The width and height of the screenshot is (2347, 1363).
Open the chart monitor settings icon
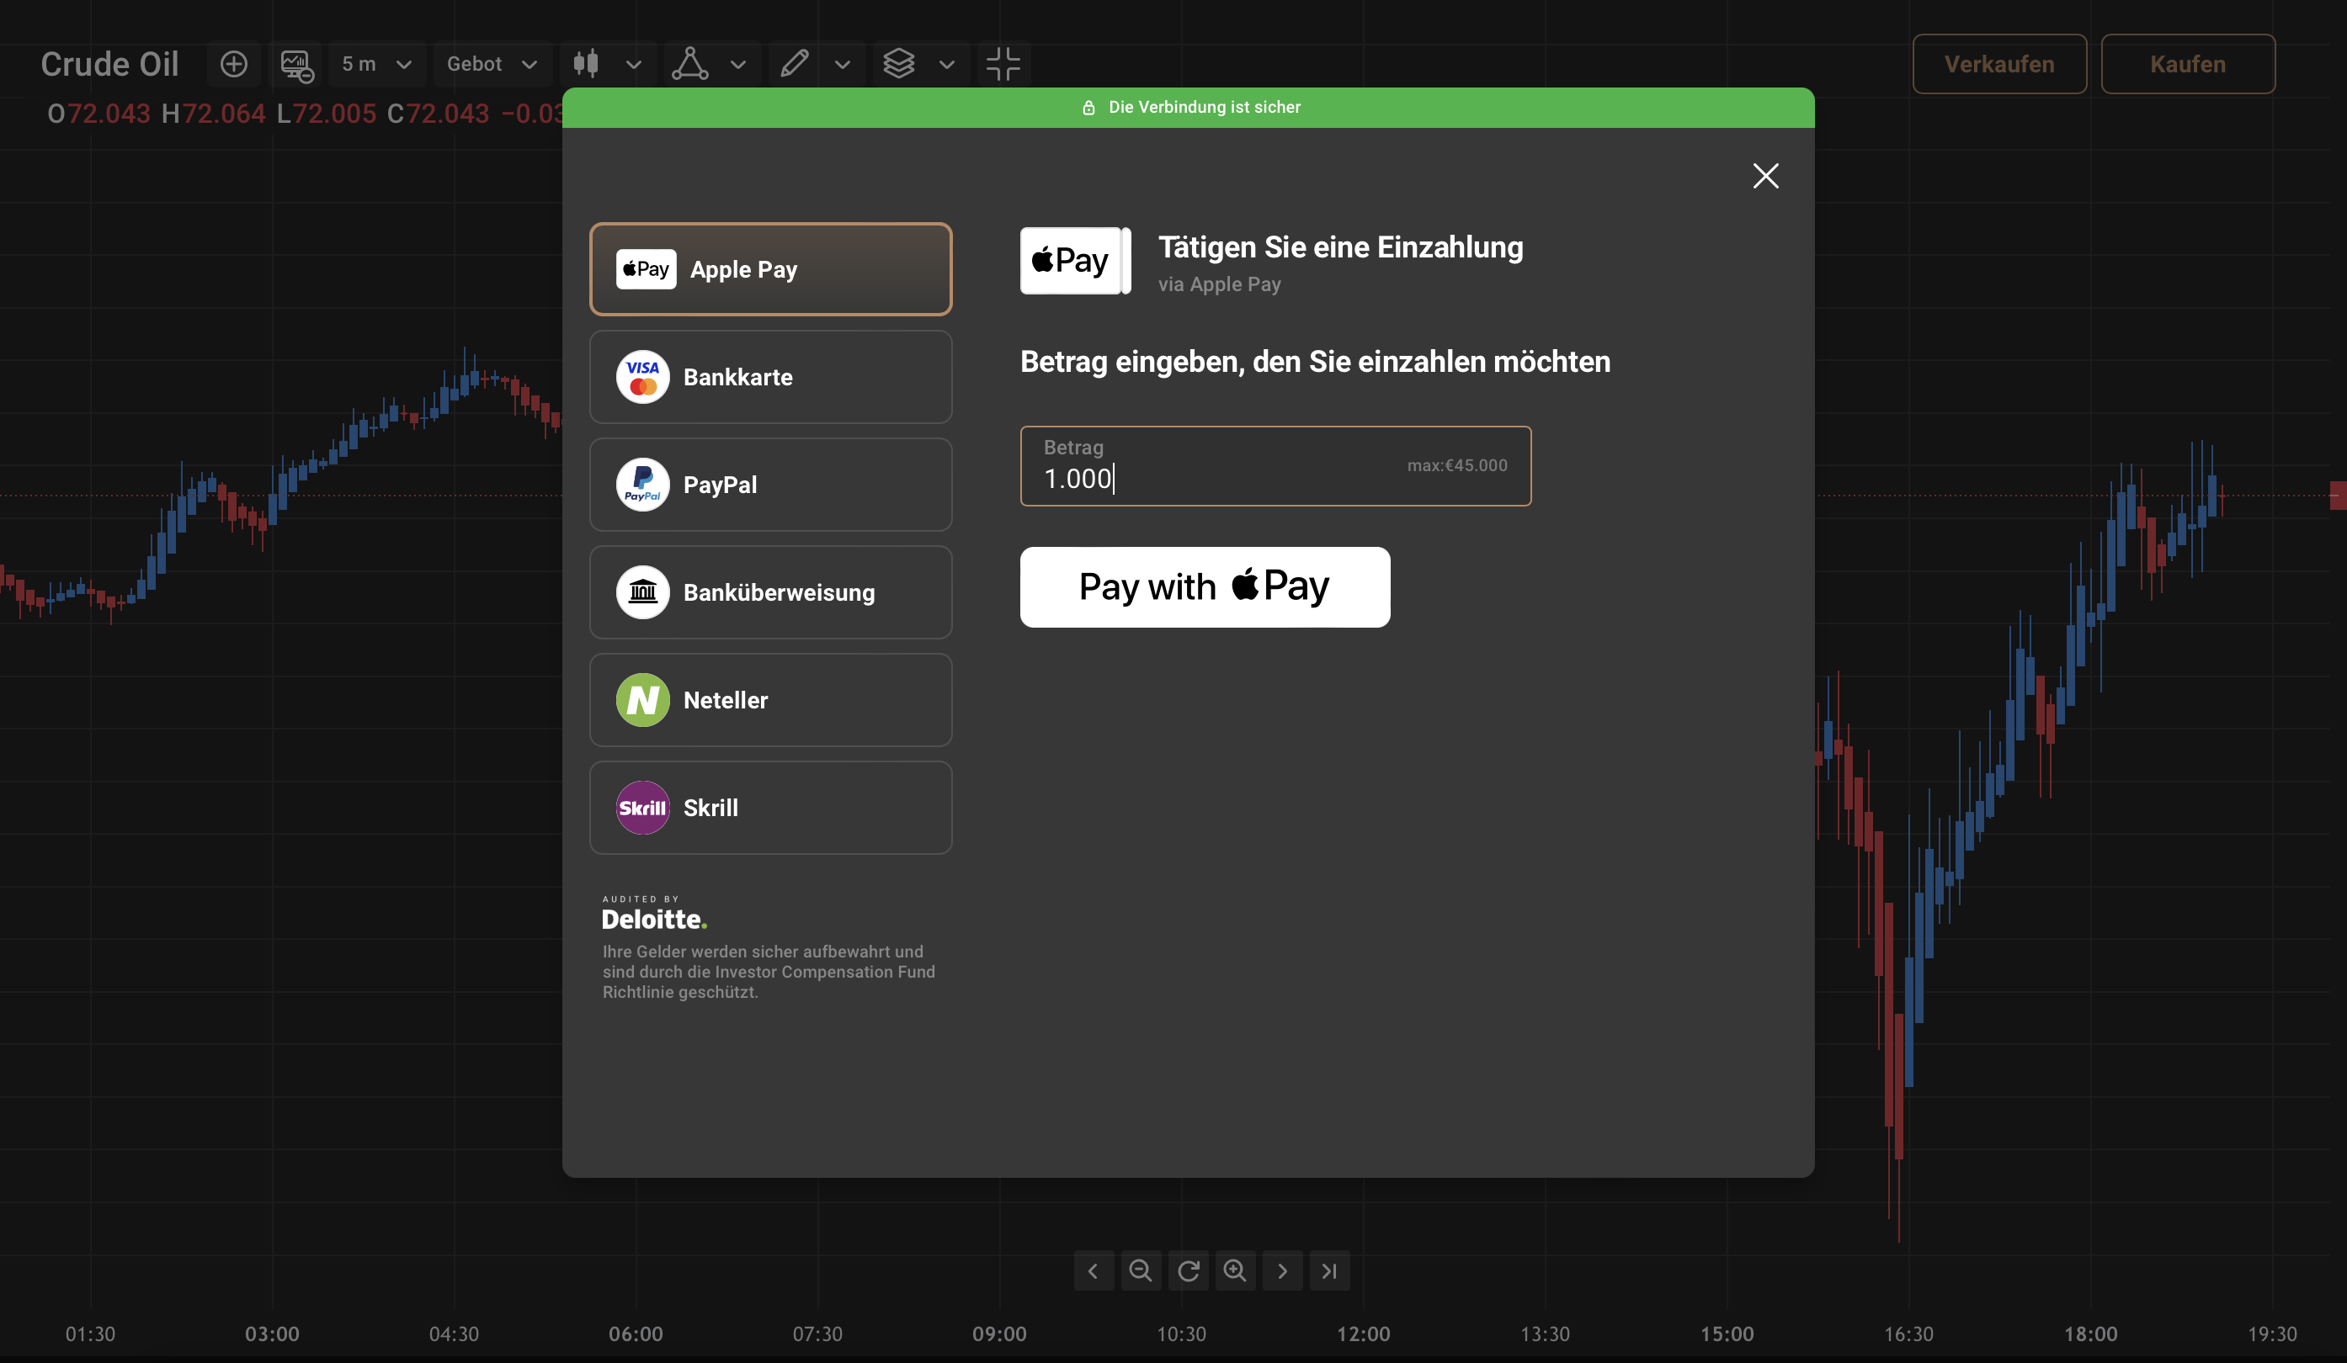296,64
